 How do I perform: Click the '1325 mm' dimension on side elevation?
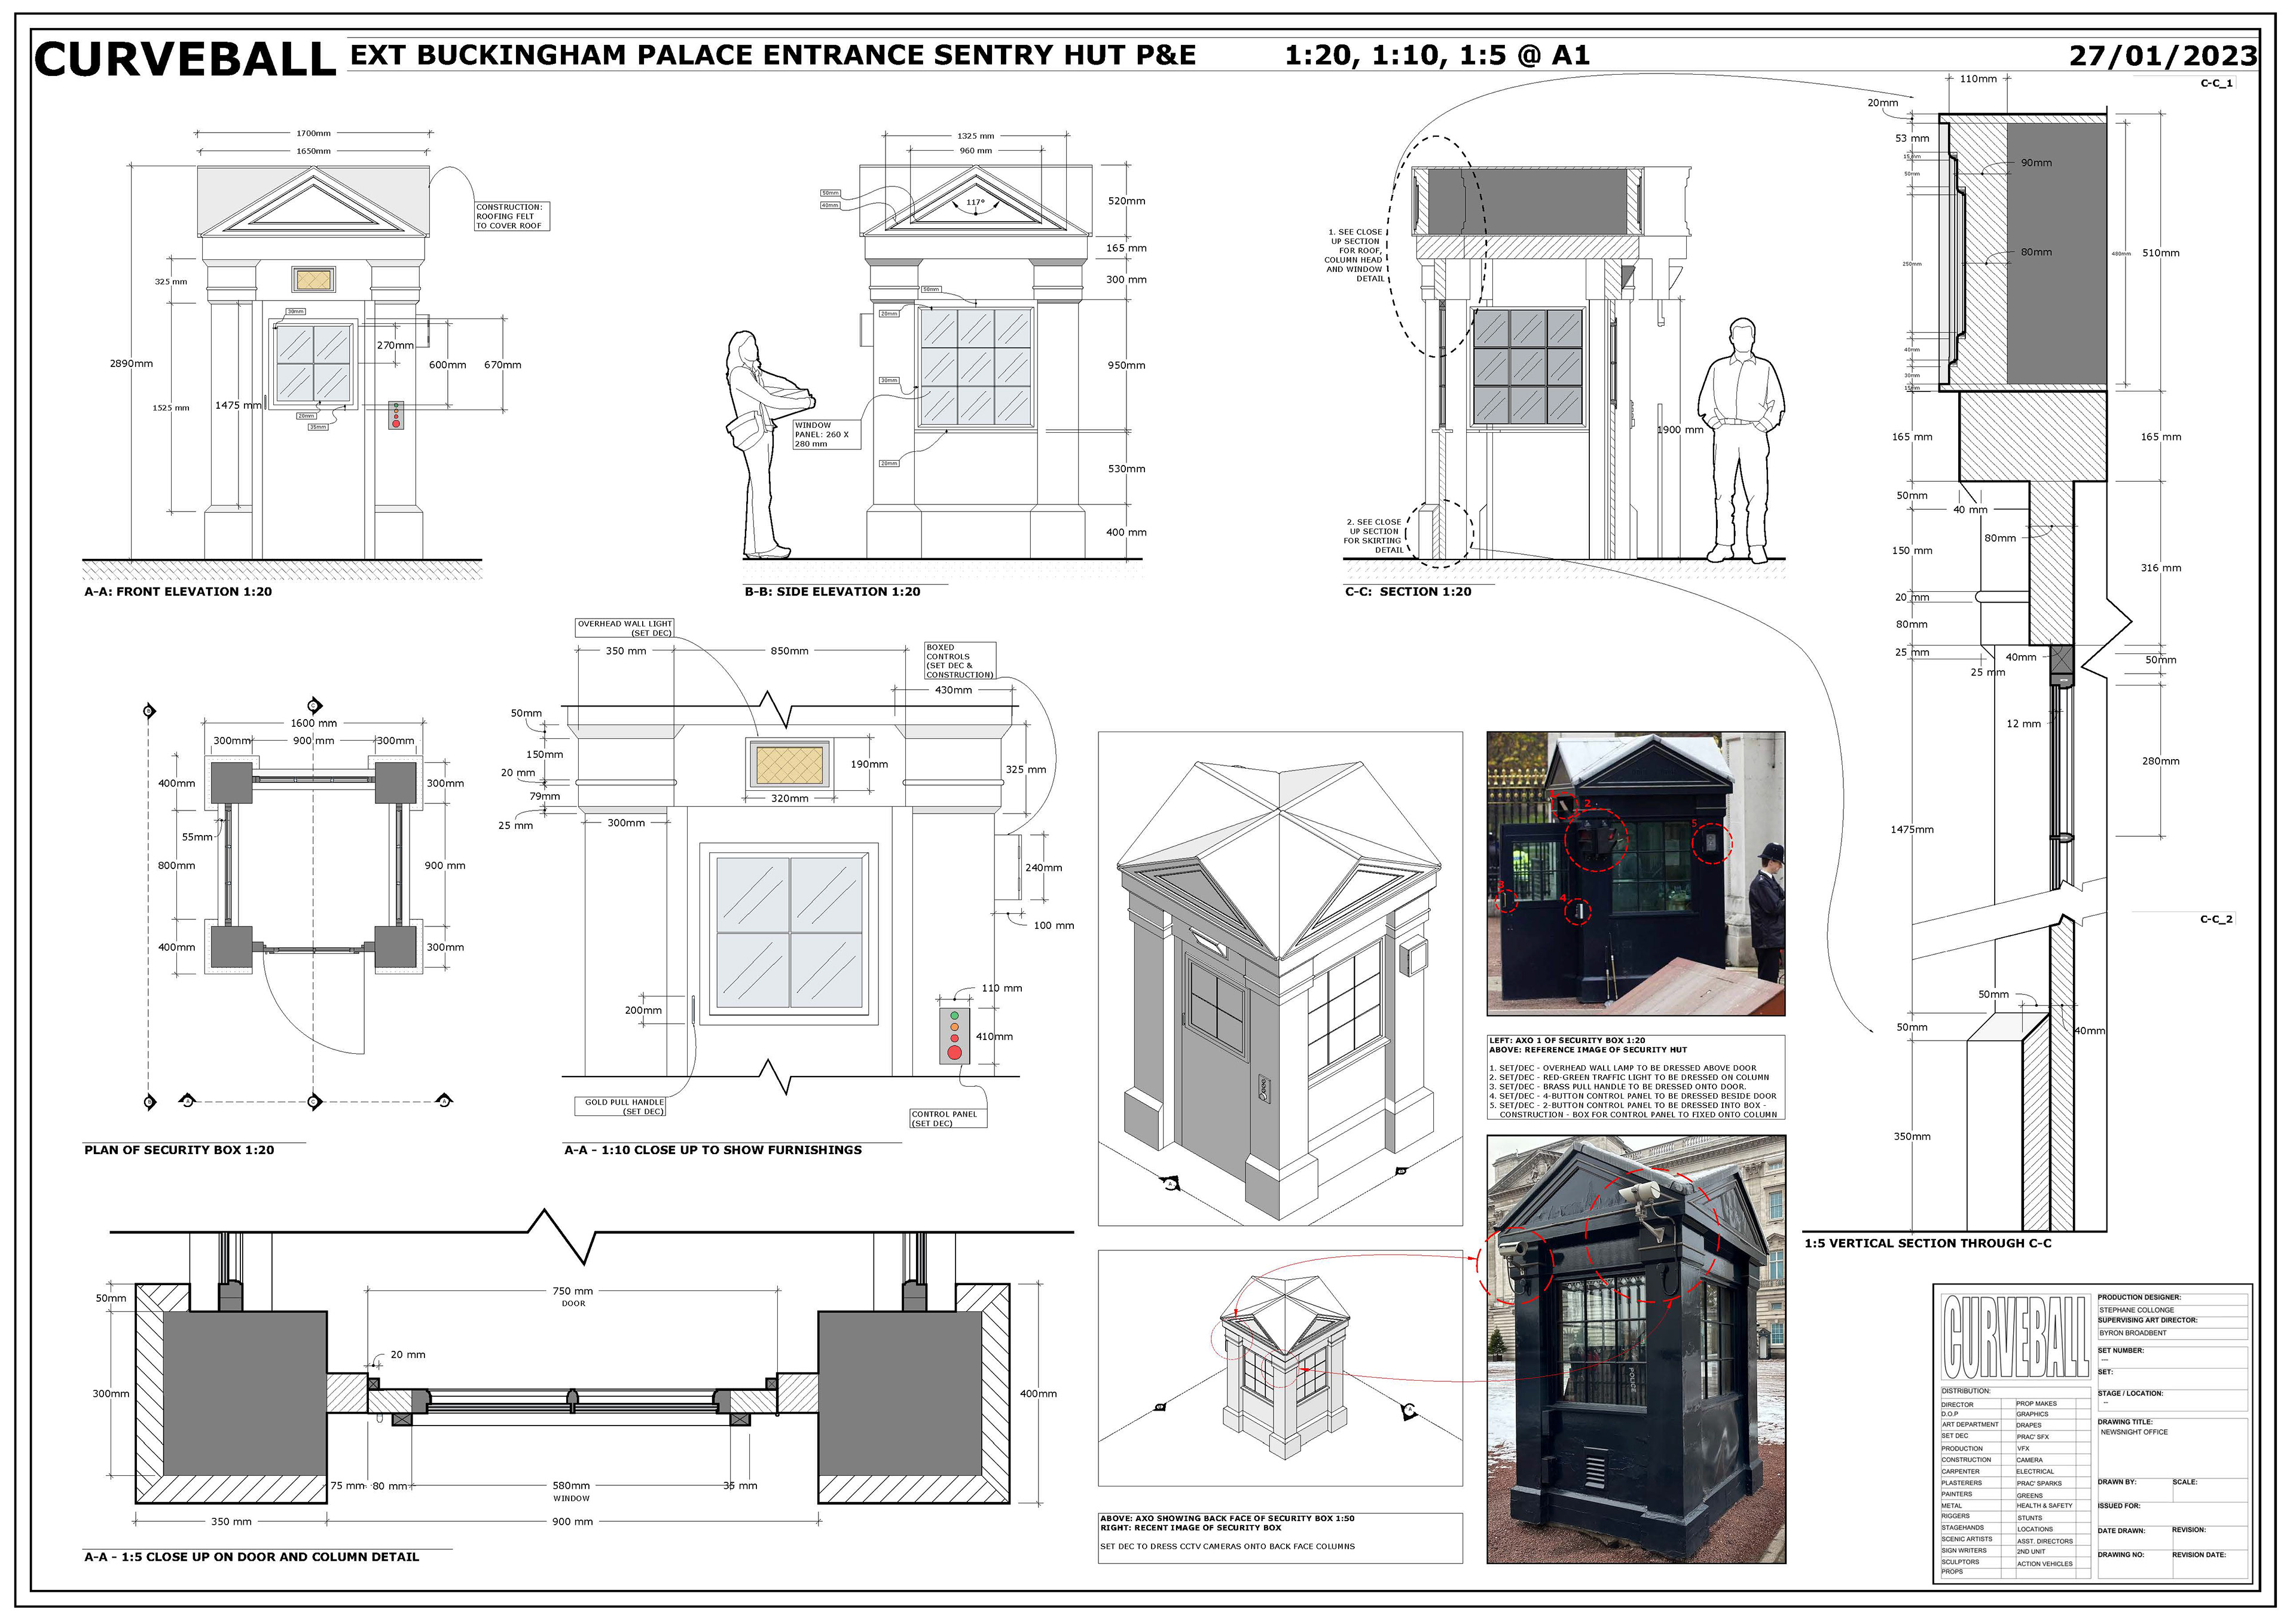coord(975,136)
